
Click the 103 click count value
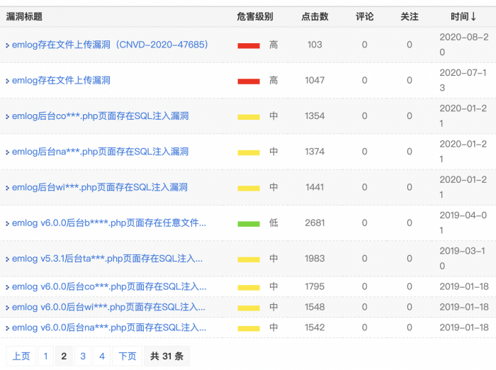[315, 45]
